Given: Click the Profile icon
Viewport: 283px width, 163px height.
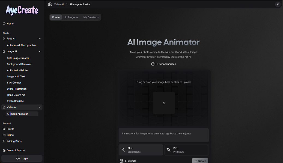Looking at the screenshot, I should (x=4, y=129).
